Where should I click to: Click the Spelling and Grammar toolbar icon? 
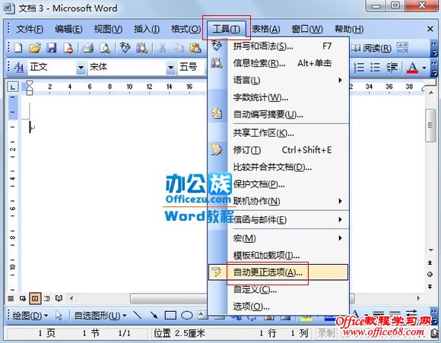125,48
